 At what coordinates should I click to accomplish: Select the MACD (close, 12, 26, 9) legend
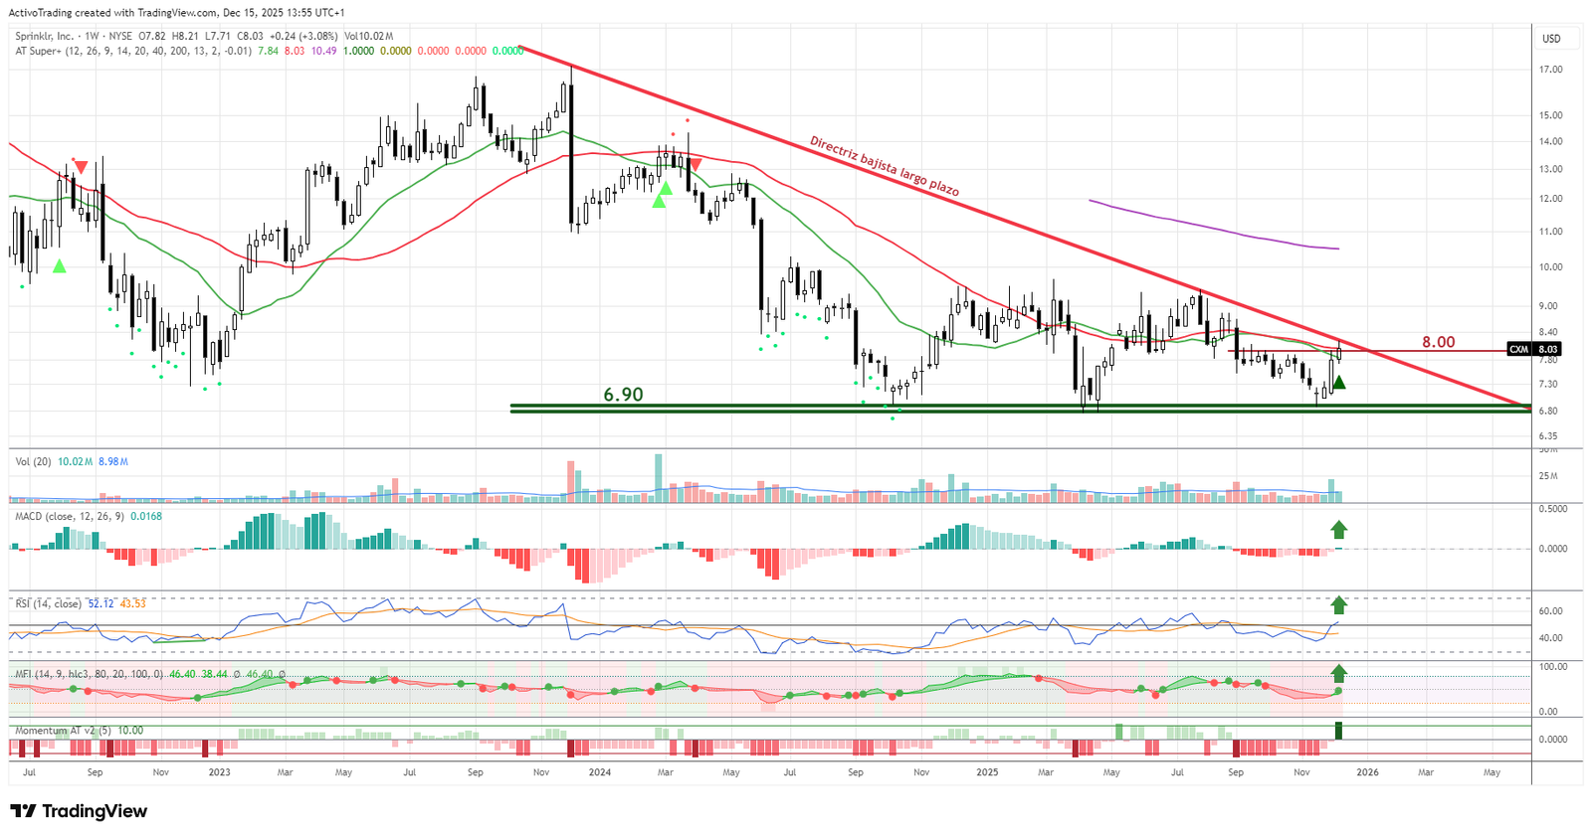(x=70, y=516)
